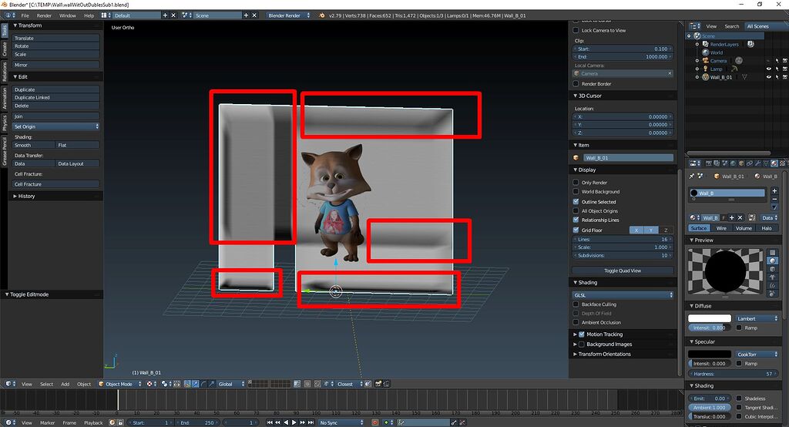Open the Render menu
Image resolution: width=789 pixels, height=427 pixels.
pyautogui.click(x=44, y=15)
